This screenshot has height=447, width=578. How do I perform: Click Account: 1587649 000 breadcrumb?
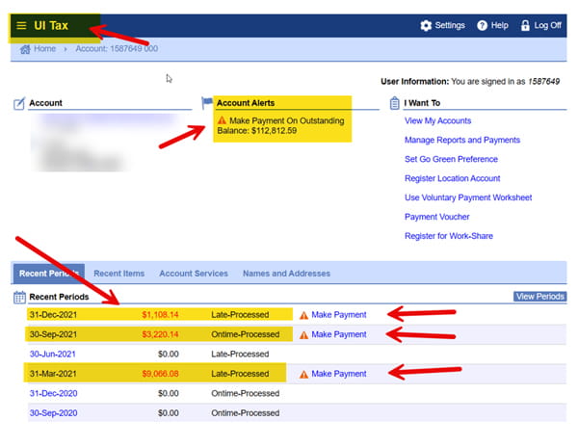pos(117,48)
